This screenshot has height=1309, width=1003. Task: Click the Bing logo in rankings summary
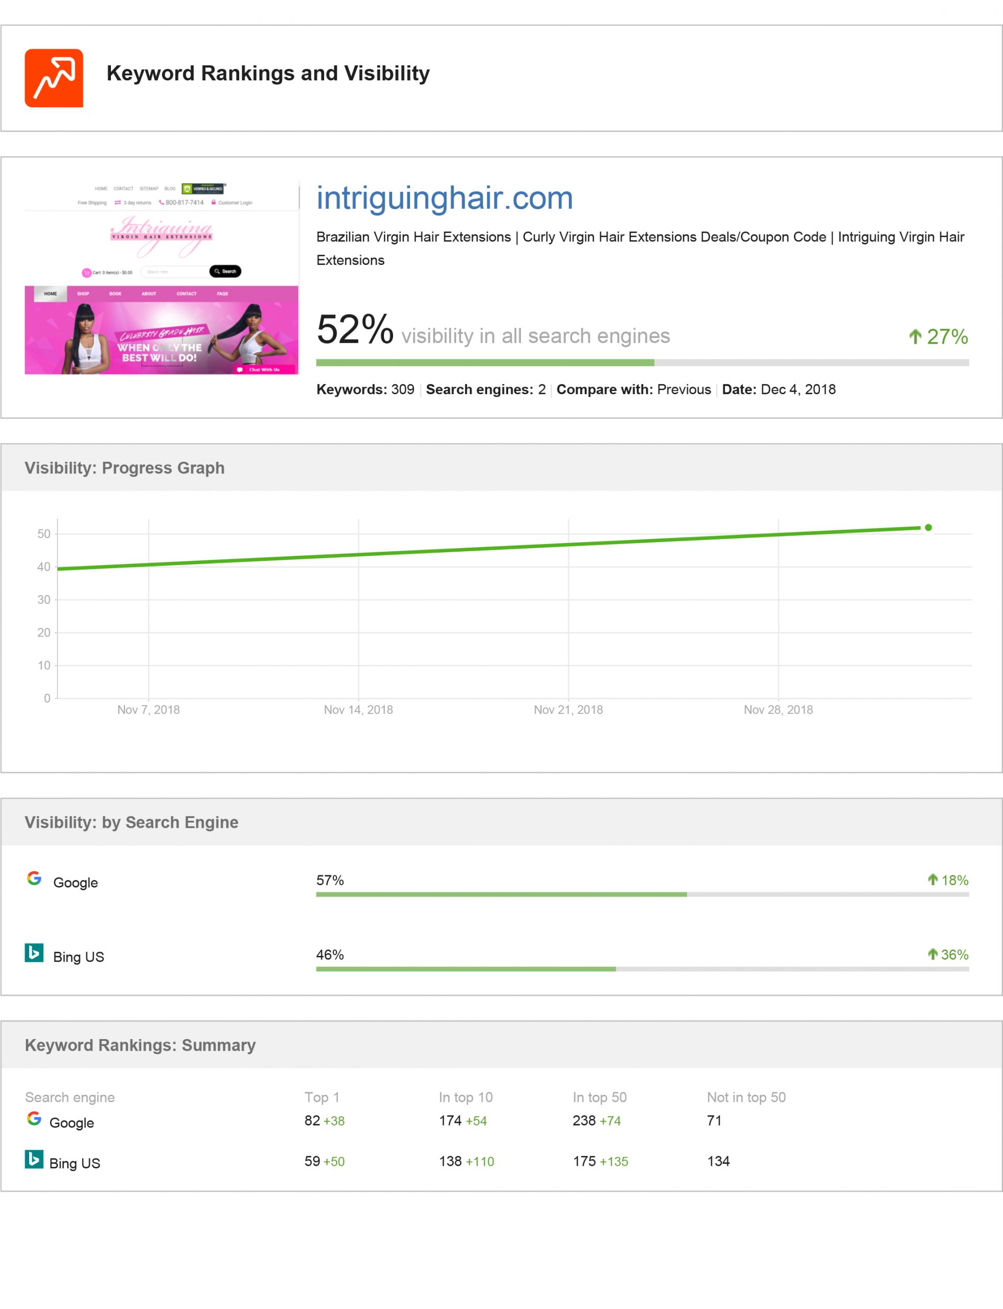coord(34,1159)
